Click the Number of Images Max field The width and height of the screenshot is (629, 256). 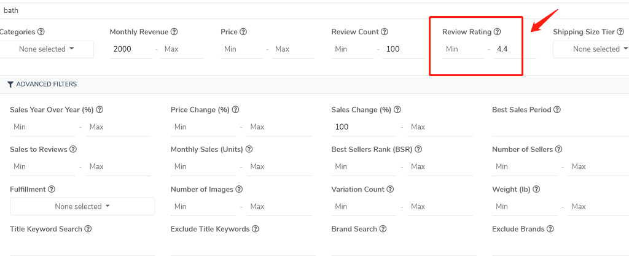coord(279,207)
